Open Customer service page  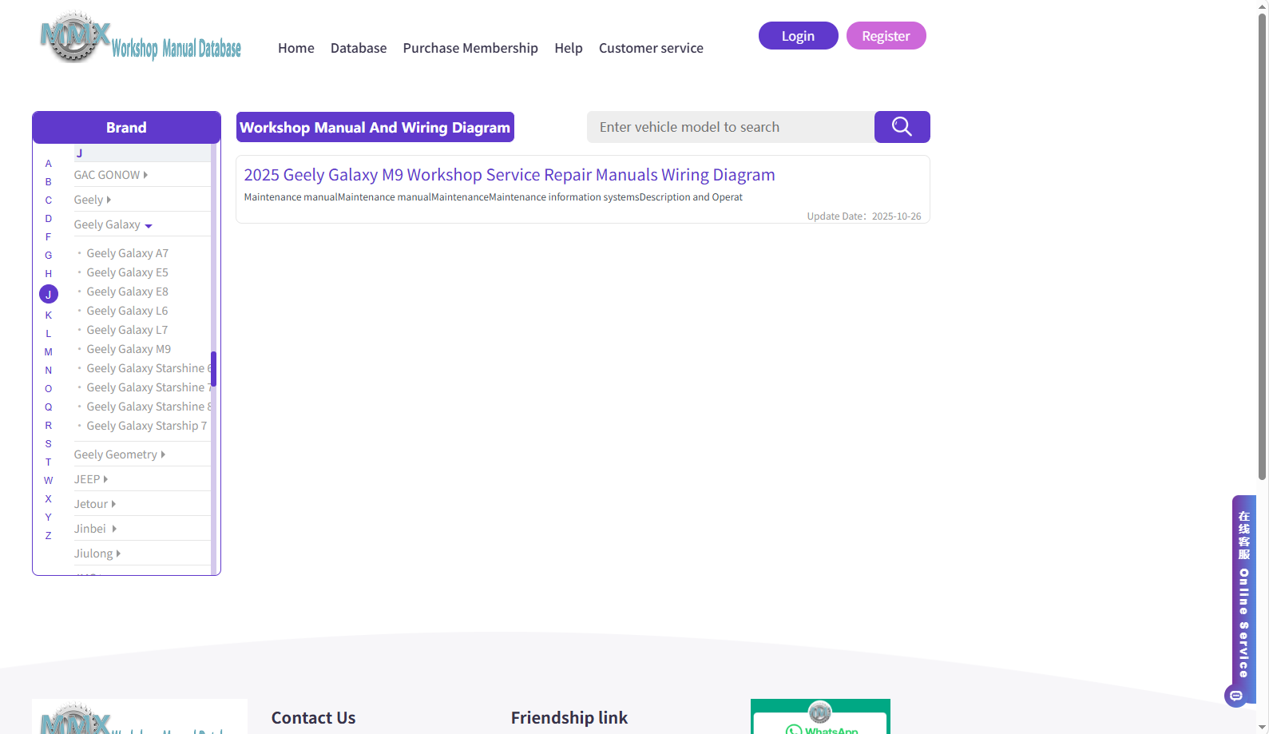click(x=651, y=48)
